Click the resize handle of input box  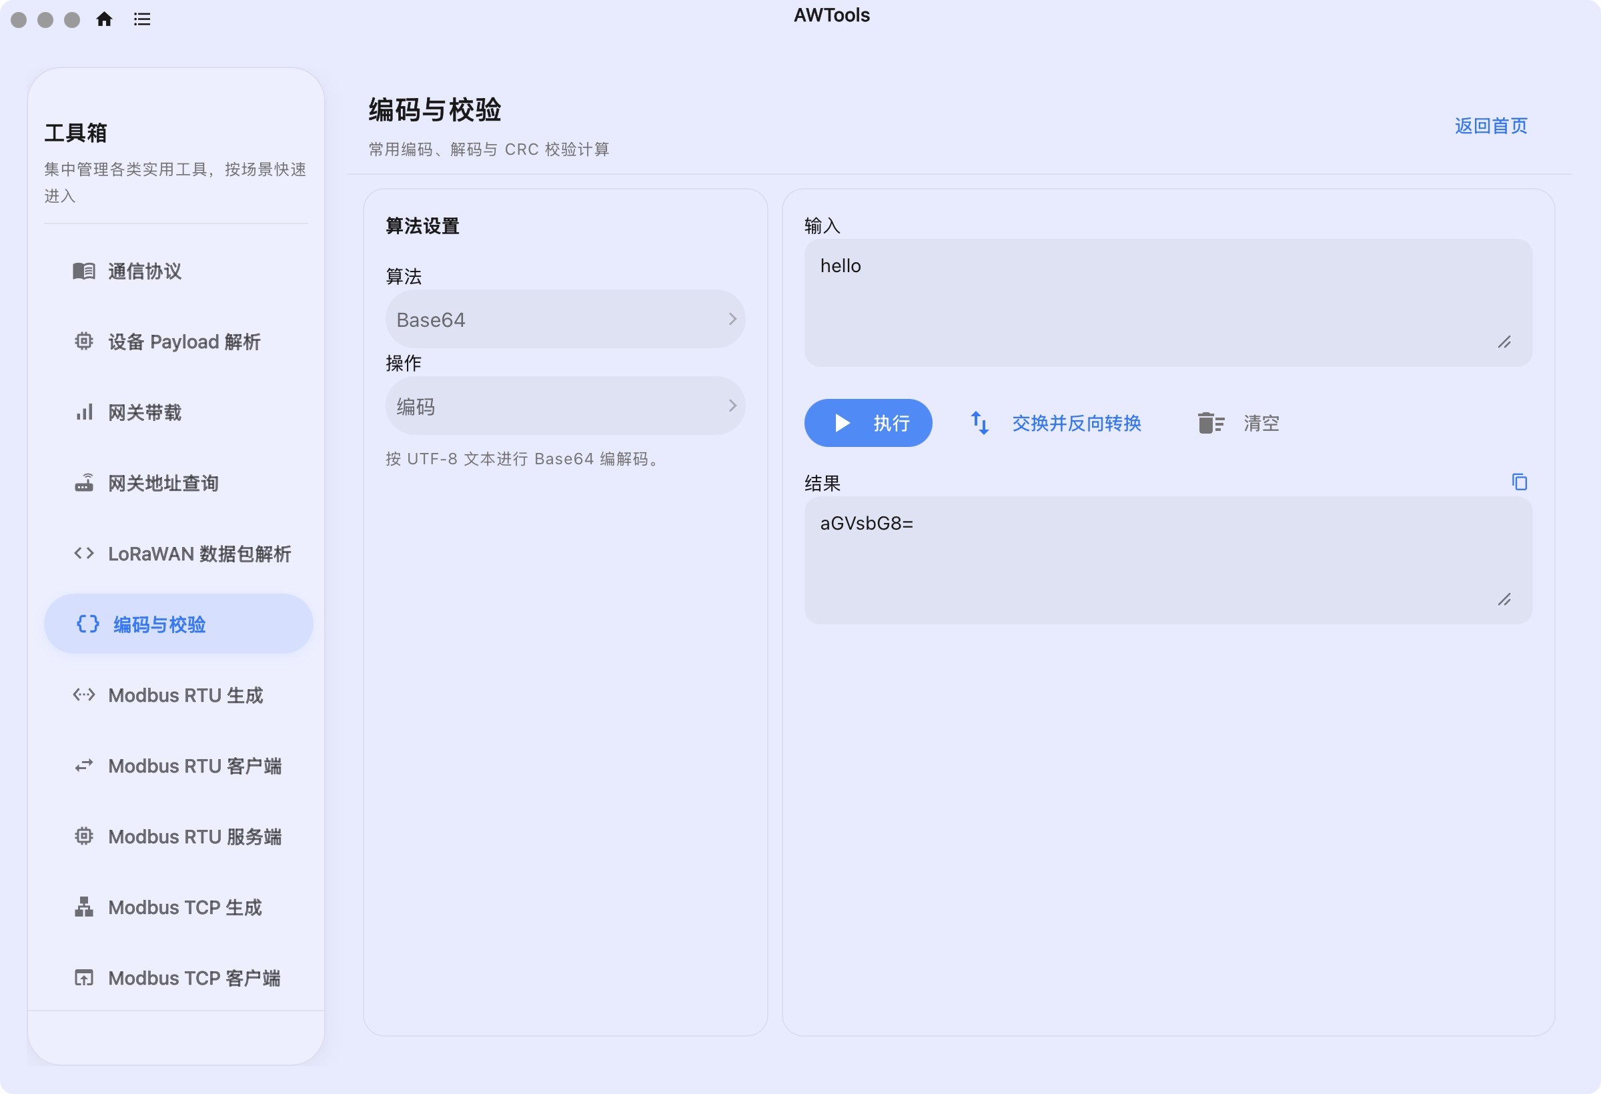pyautogui.click(x=1504, y=342)
